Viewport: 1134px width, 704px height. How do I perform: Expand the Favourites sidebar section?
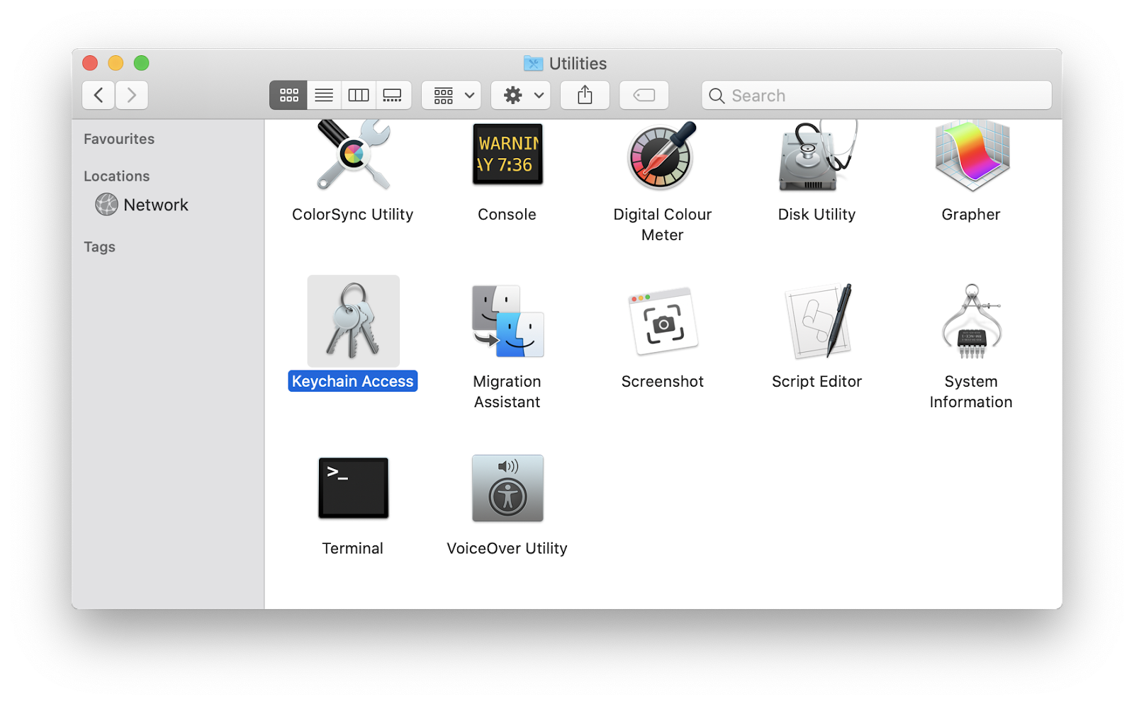[x=119, y=139]
